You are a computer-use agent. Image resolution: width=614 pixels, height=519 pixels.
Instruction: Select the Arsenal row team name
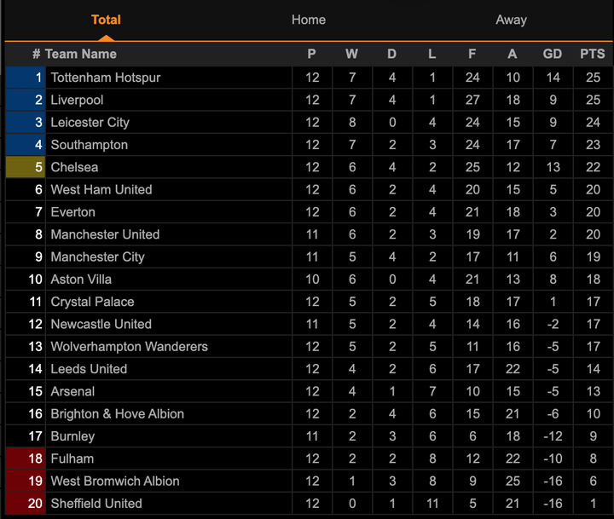coord(72,391)
